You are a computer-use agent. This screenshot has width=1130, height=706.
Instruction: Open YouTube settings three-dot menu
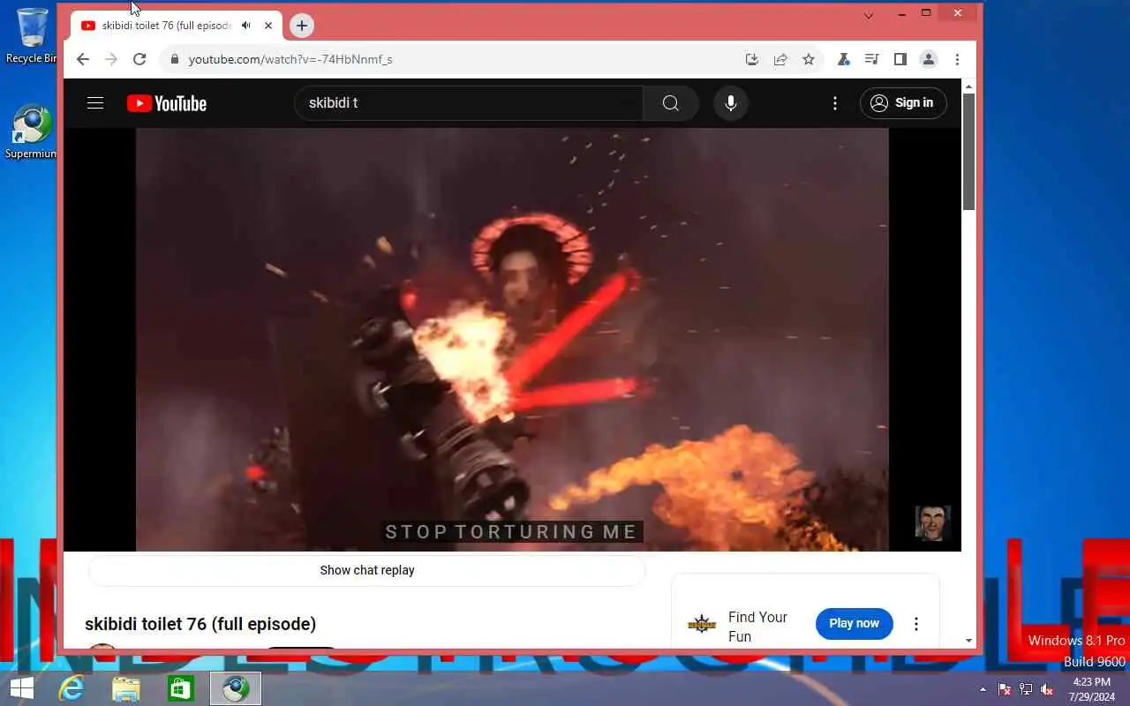click(x=835, y=103)
